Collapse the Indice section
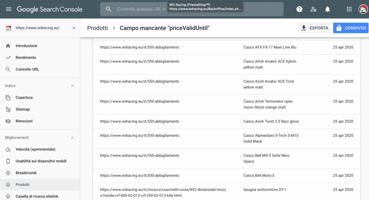The height and width of the screenshot is (200, 369). pos(72,86)
